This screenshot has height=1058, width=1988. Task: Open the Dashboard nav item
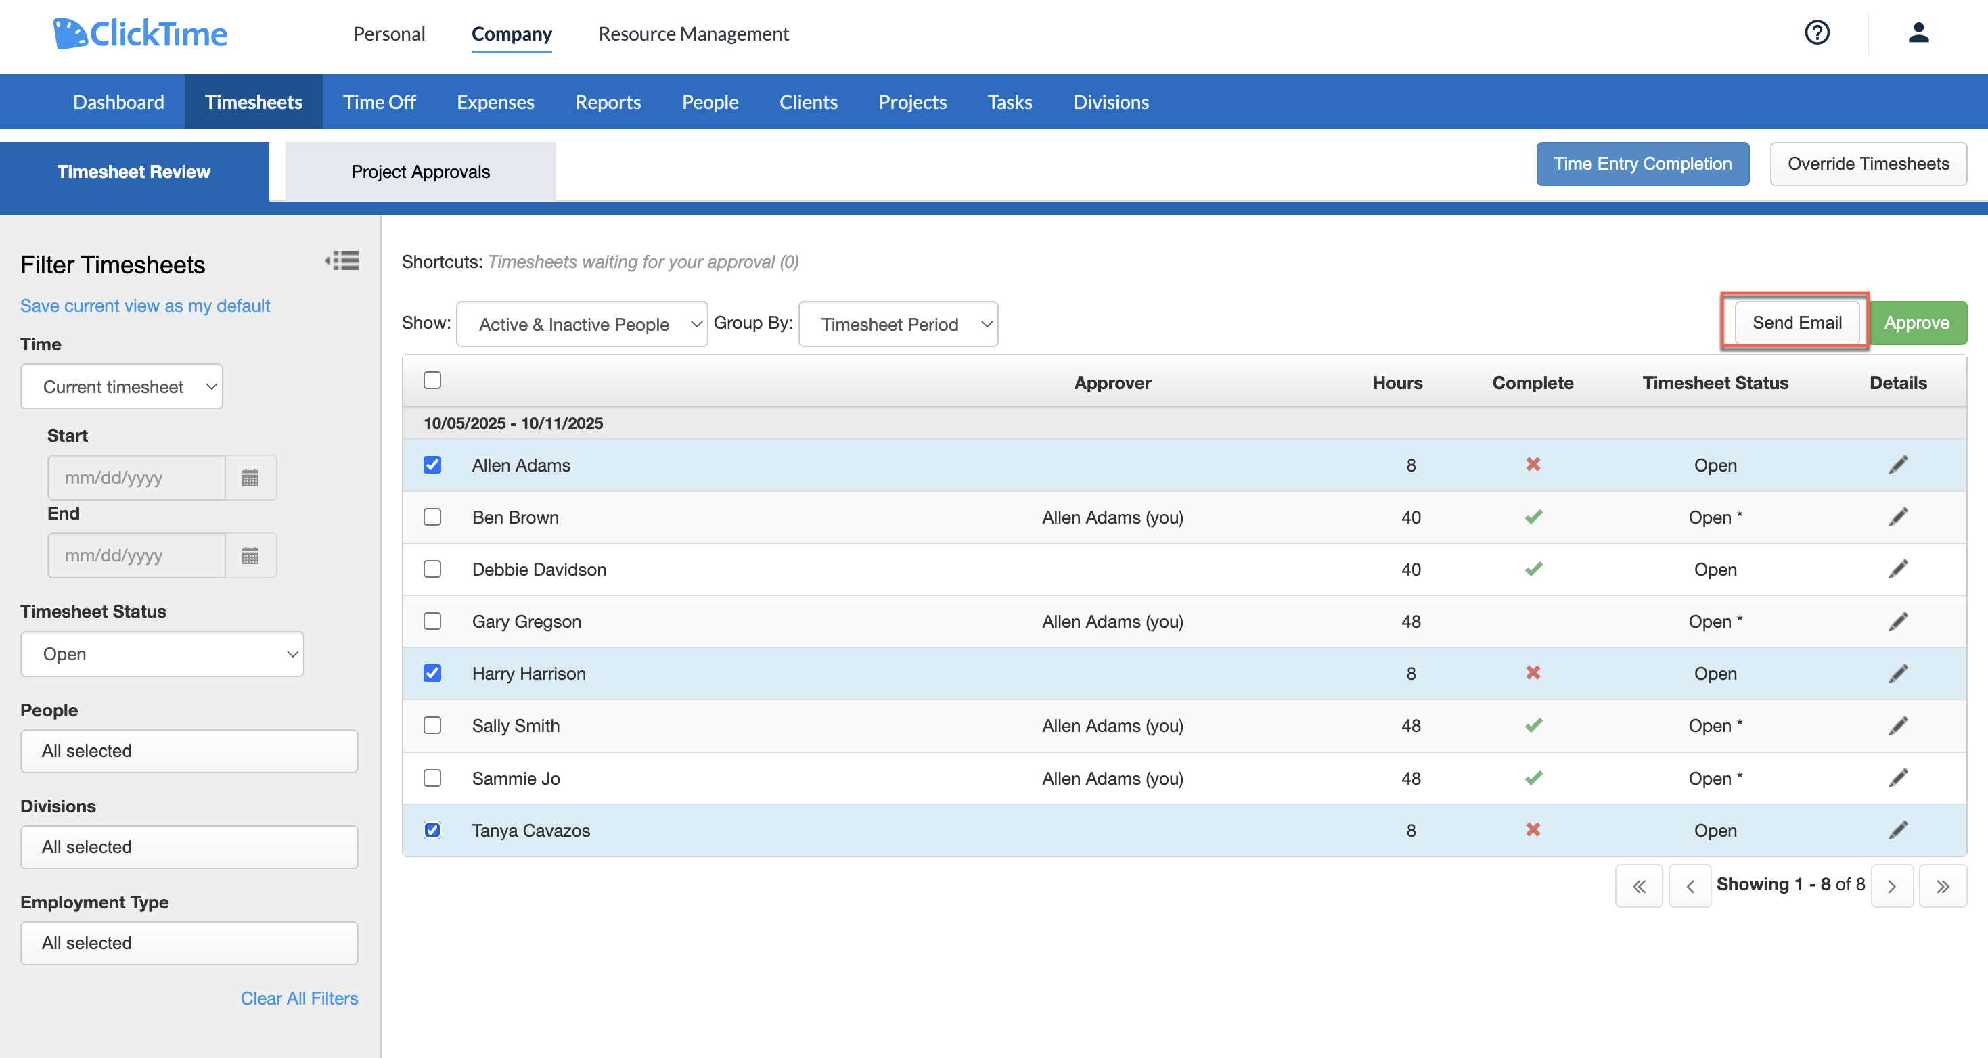(x=119, y=102)
